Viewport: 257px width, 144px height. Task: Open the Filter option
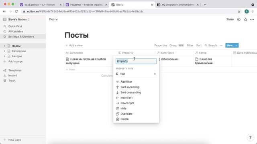coord(190,45)
